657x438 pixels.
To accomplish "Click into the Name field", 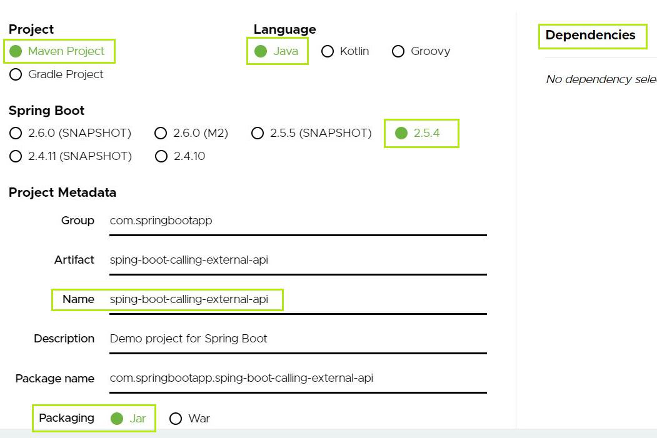I will coord(298,299).
